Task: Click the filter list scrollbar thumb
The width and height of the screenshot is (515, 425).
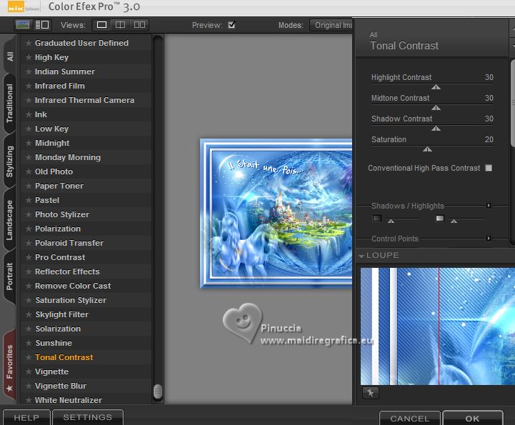Action: [x=158, y=391]
